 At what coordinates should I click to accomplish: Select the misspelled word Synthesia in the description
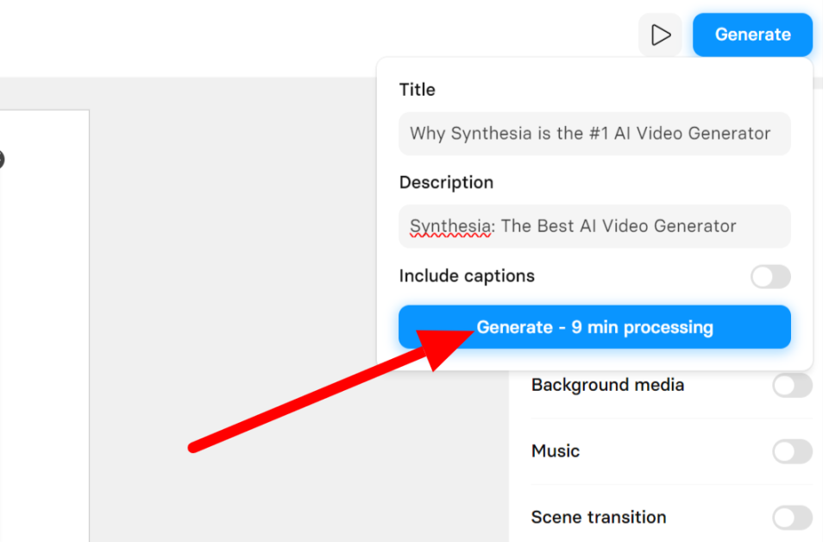(449, 225)
